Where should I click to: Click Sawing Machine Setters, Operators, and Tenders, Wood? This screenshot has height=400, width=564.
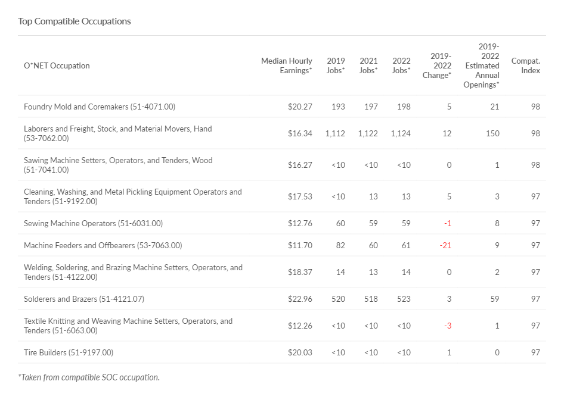(x=118, y=165)
